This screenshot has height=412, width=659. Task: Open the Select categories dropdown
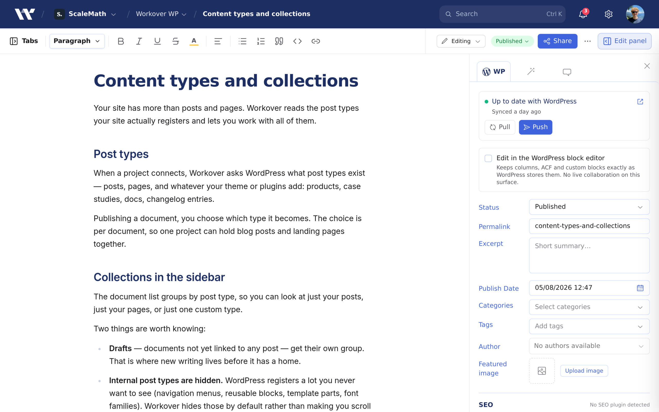tap(589, 307)
